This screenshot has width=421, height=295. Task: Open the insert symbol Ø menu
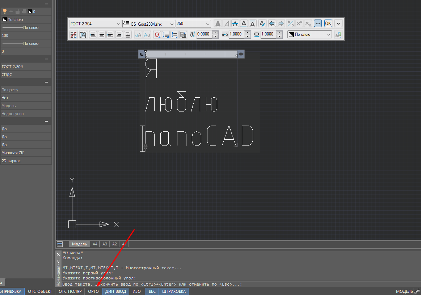(x=157, y=35)
